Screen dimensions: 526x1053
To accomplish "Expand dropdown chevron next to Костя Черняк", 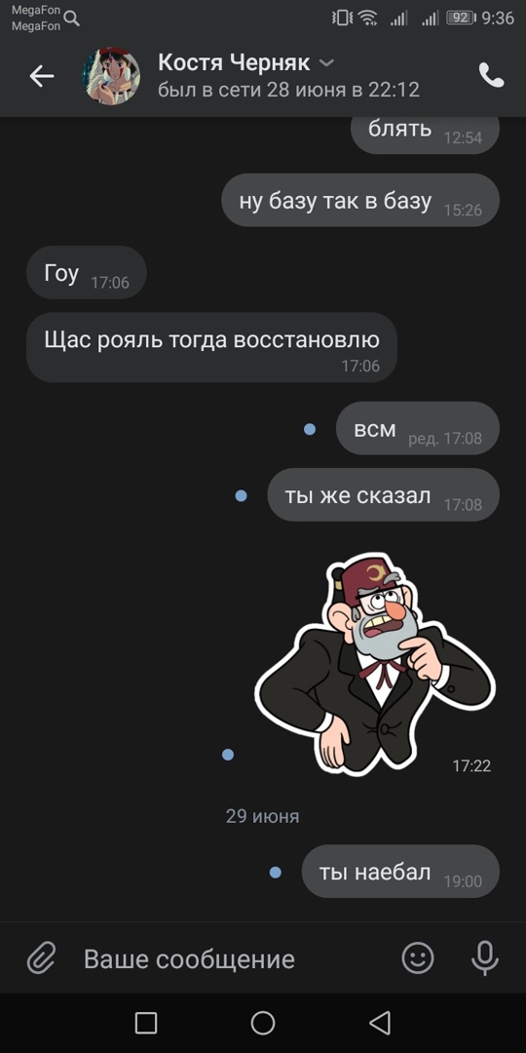I will (x=326, y=63).
